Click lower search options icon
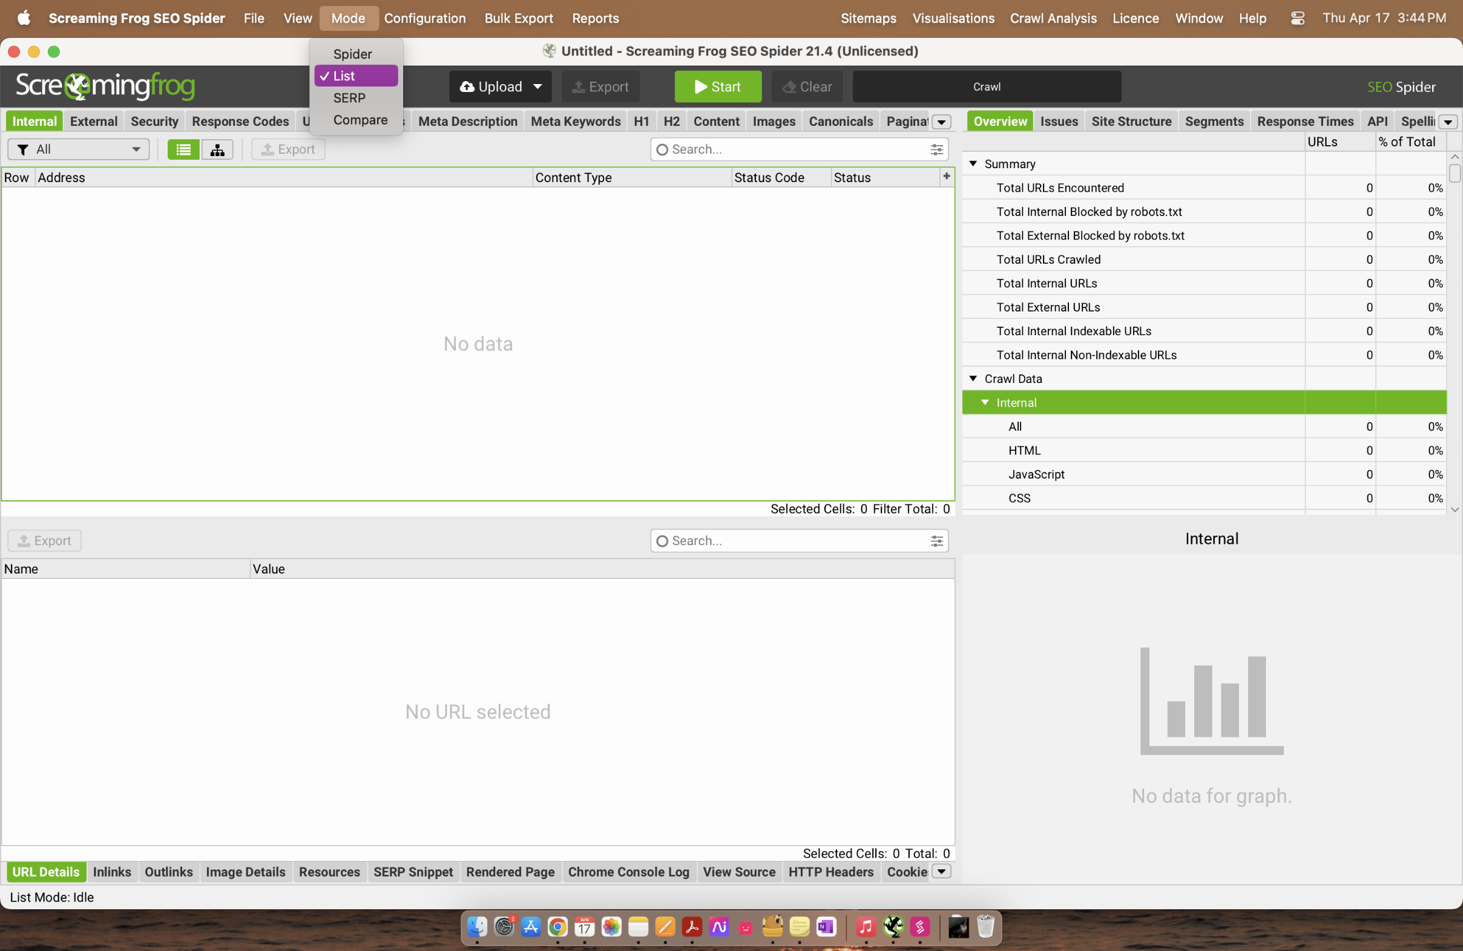 (x=936, y=541)
